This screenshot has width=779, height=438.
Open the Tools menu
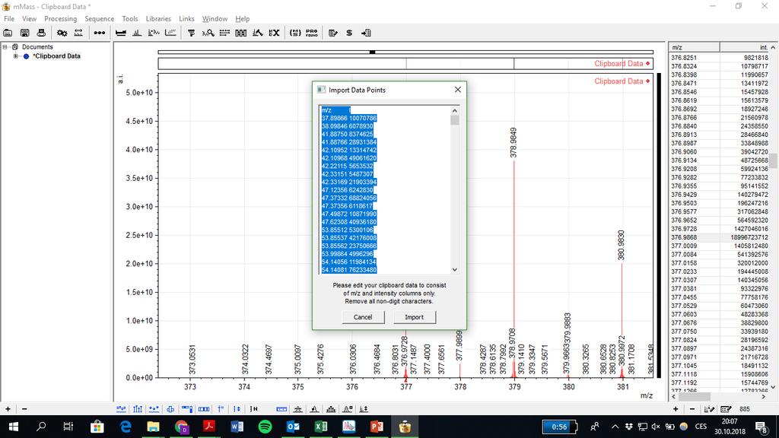pos(130,19)
